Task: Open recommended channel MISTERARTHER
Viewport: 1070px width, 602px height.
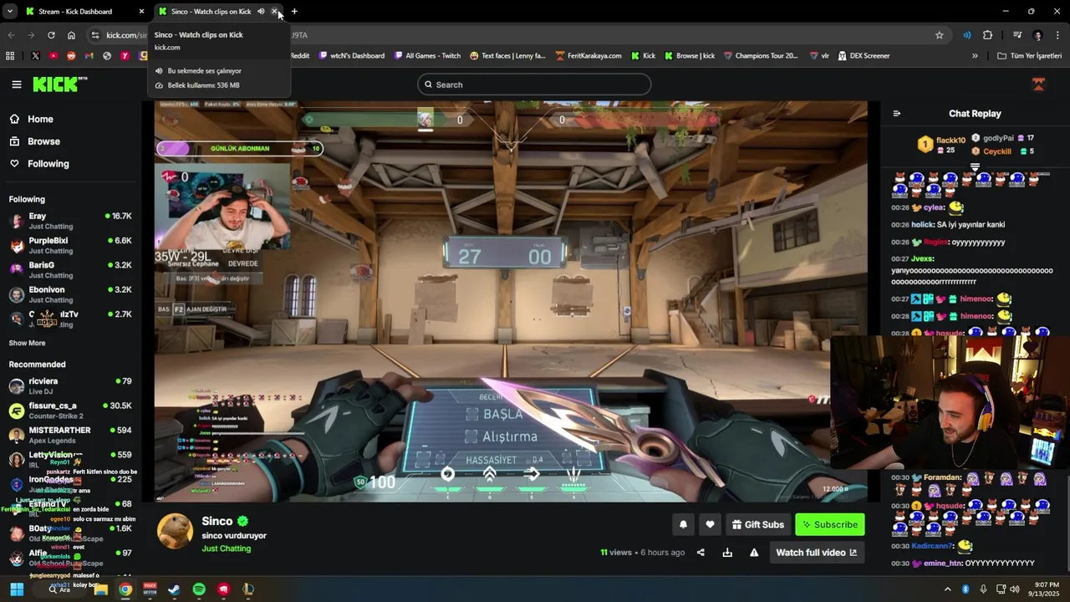Action: point(70,435)
